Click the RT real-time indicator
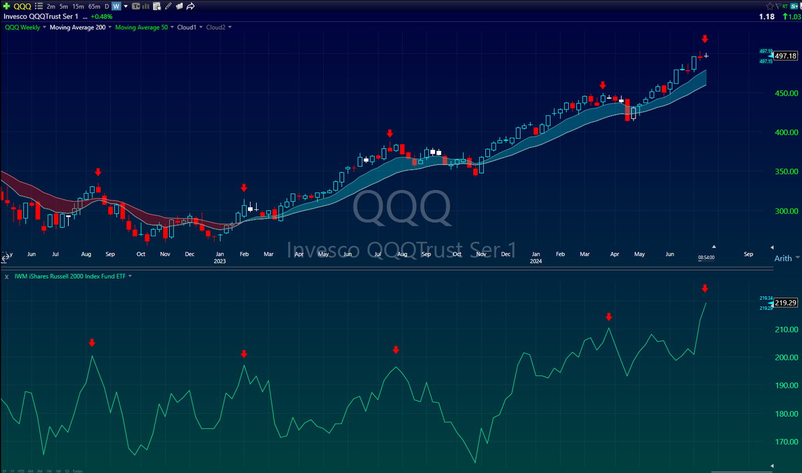Screen dimensions: 802x473 coord(785,6)
